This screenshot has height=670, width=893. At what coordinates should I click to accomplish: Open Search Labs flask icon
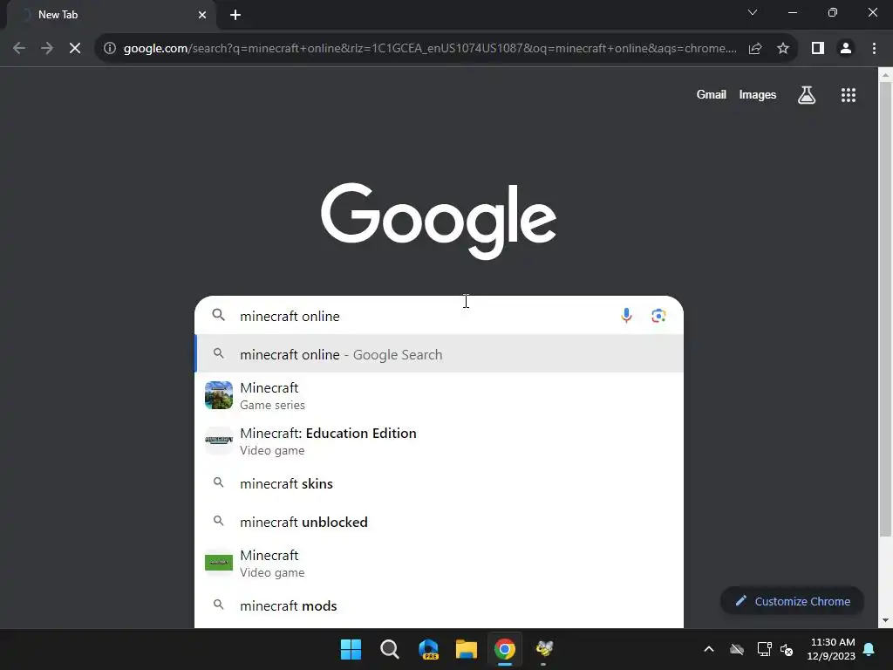pos(807,94)
